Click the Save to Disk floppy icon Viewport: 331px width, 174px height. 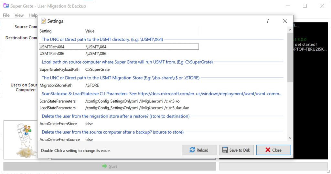[x=225, y=150]
